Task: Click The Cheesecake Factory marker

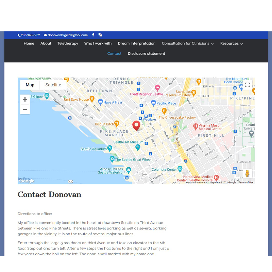Action: tap(164, 111)
